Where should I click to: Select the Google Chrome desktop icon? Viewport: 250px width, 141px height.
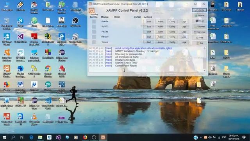48,71
